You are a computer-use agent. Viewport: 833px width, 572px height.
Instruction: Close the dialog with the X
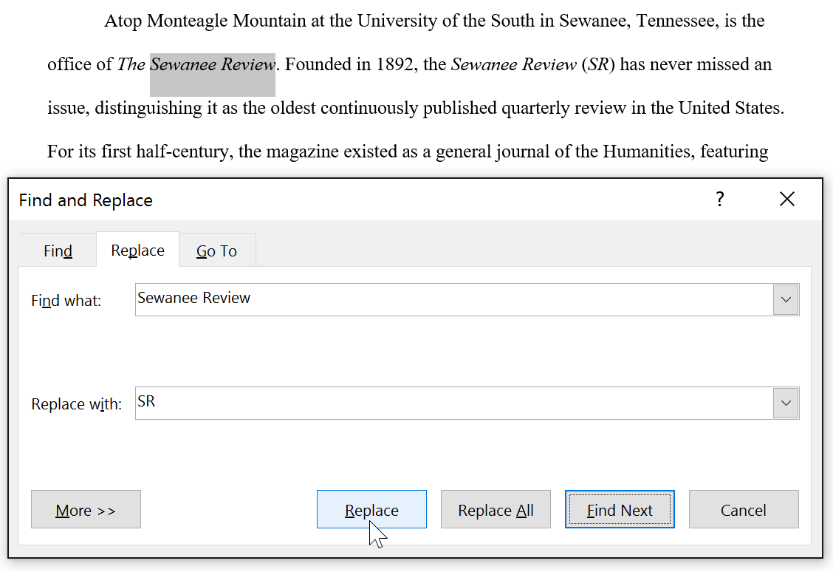tap(786, 199)
